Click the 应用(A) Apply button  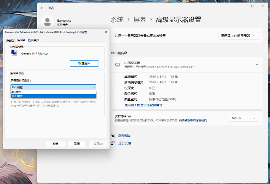[98, 144]
